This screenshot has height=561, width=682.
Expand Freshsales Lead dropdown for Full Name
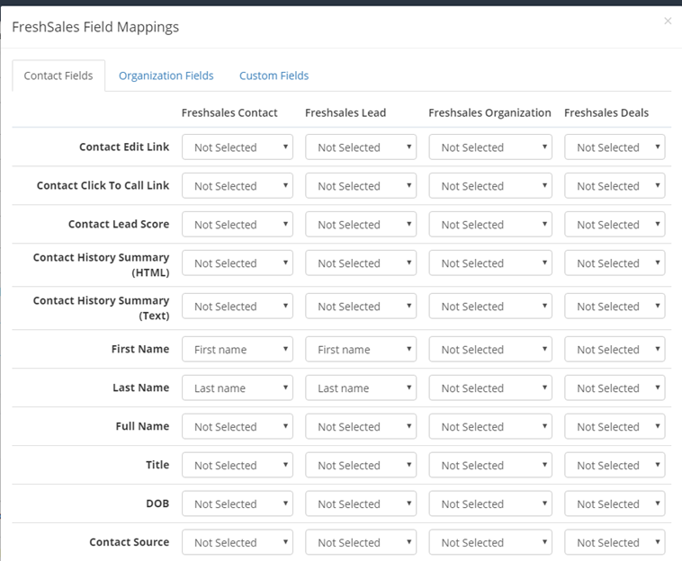tap(361, 426)
